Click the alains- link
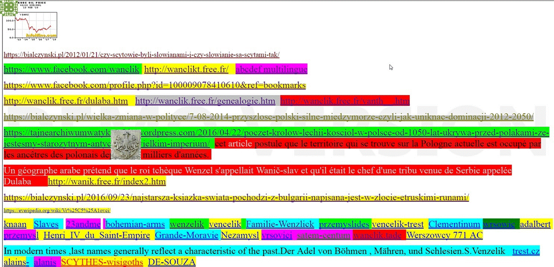 [x=16, y=262]
